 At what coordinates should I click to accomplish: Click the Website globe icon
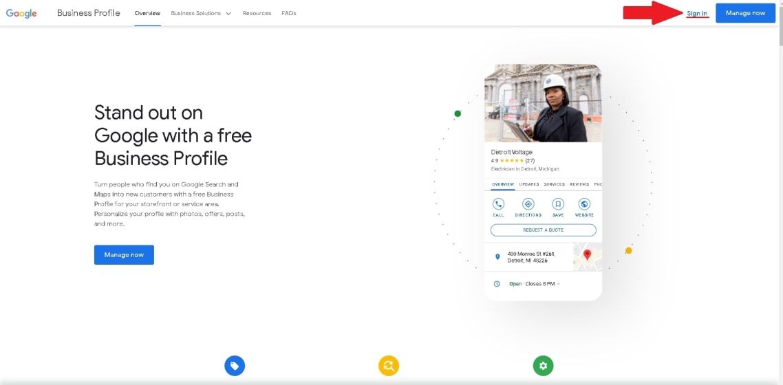[x=584, y=204]
